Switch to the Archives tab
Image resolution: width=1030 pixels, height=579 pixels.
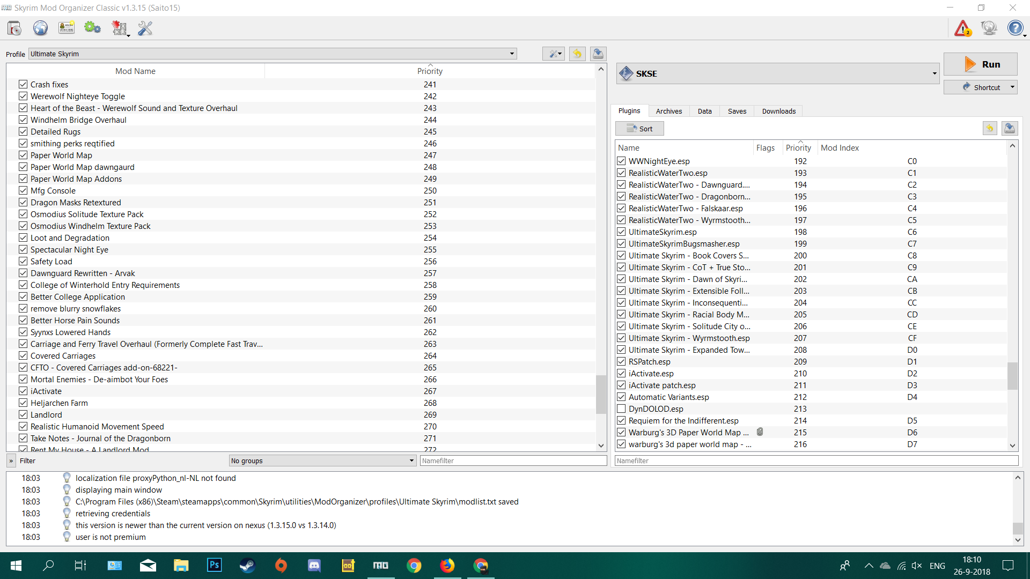tap(669, 111)
